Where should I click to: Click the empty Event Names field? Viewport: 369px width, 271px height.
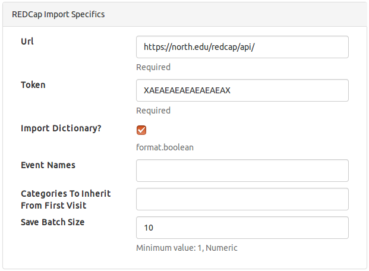pos(242,171)
